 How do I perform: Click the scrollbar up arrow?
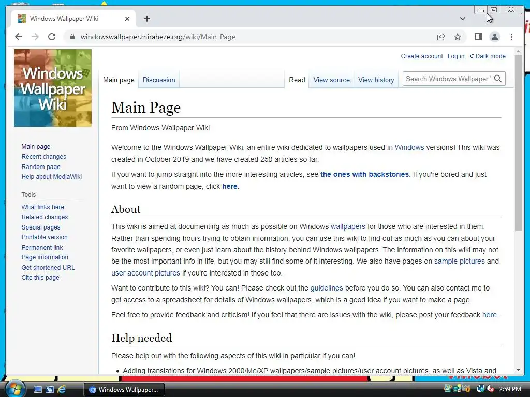[518, 52]
